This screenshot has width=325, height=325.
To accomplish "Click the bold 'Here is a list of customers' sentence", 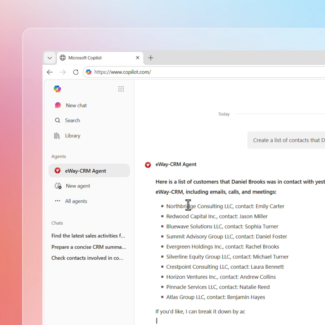I will (240, 187).
